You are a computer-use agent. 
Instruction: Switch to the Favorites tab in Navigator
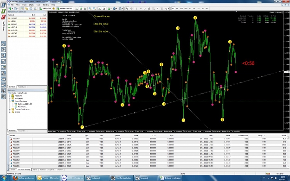[x=22, y=131]
